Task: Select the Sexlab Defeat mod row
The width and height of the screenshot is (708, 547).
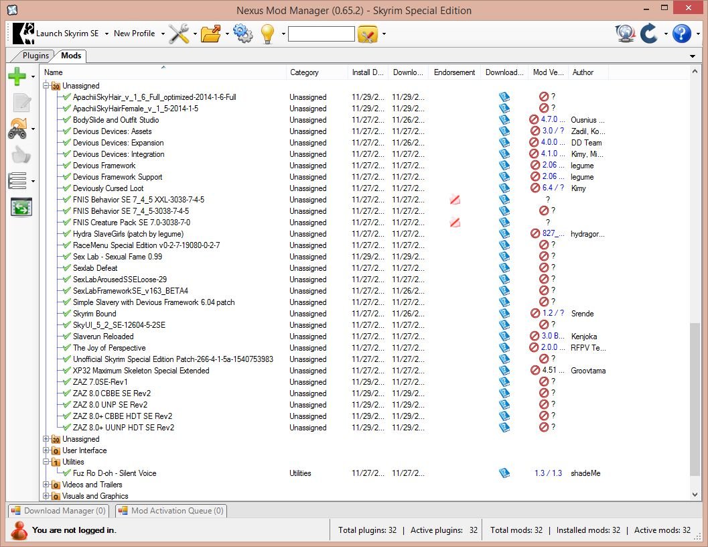Action: 95,267
